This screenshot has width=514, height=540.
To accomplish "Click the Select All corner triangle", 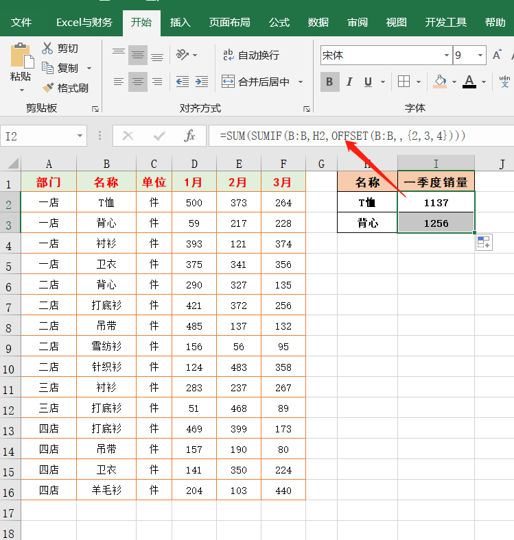I will coord(13,163).
